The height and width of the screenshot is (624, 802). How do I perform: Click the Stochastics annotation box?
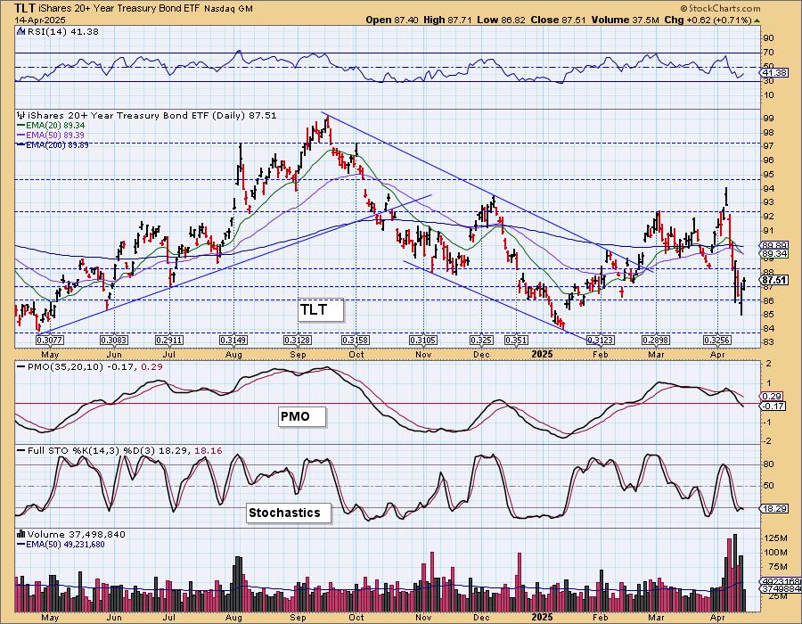tap(289, 513)
